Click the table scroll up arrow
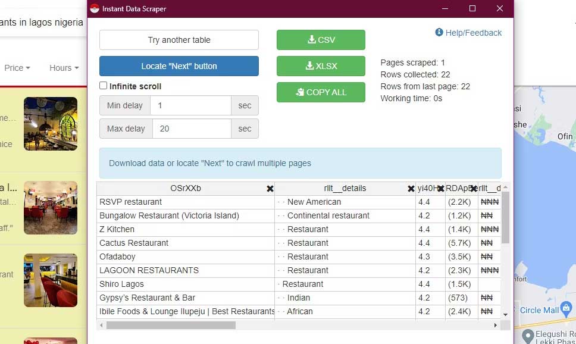Screen dimensions: 576x344 pos(505,187)
